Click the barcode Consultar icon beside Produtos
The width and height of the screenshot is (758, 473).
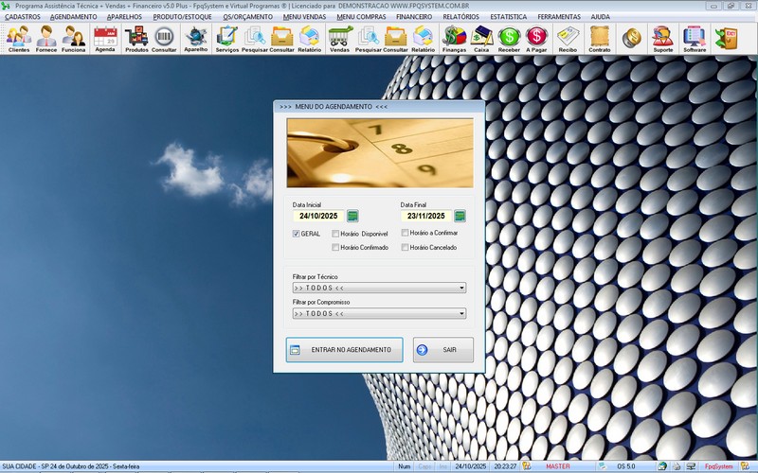tap(164, 39)
